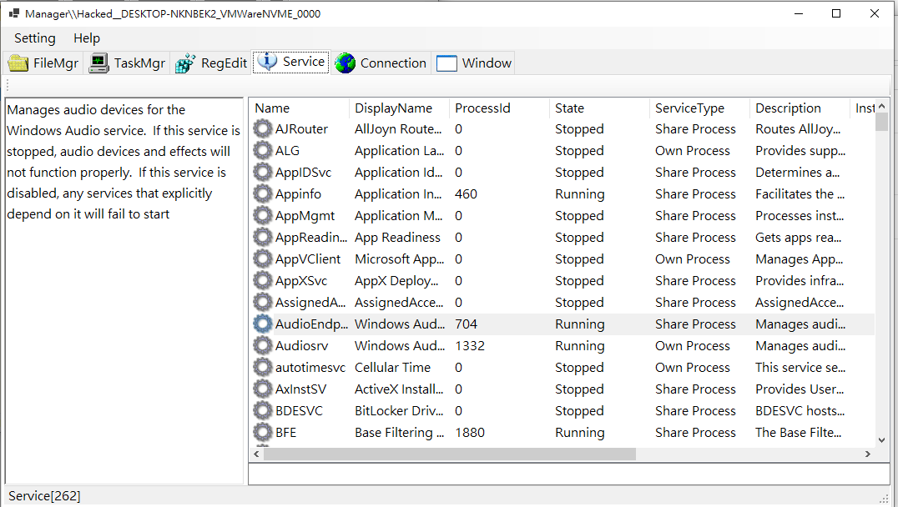Click the vertical scrollbar thumb

point(882,122)
